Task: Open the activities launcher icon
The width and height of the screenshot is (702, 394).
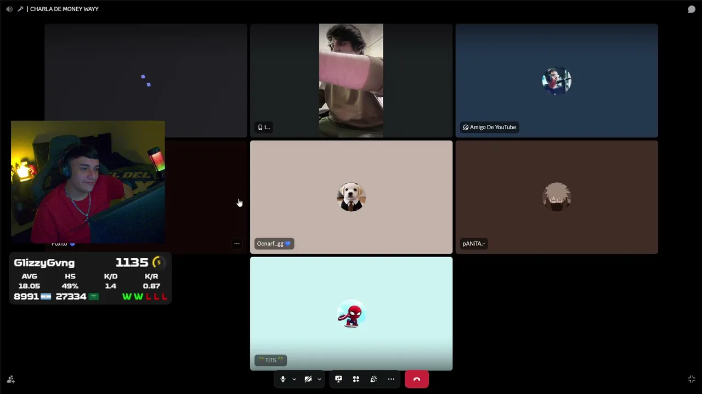Action: tap(356, 379)
